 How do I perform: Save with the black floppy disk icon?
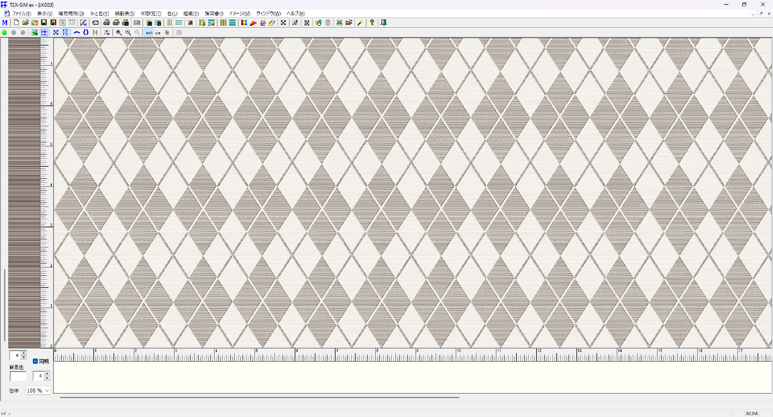pos(44,23)
